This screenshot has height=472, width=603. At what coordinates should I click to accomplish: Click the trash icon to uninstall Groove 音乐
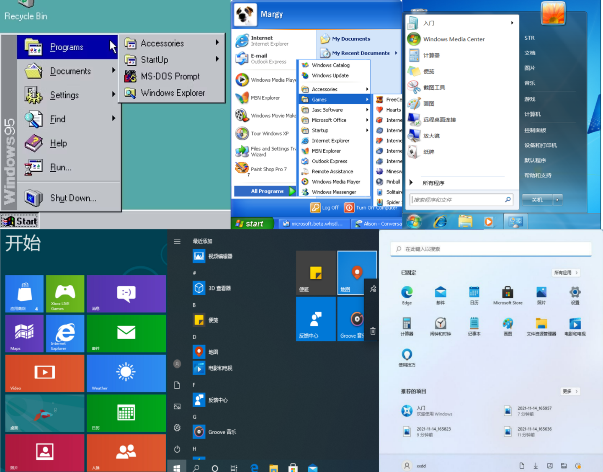click(373, 330)
